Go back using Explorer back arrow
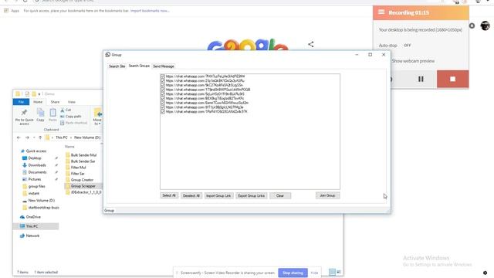Viewport: 494px width, 278px height. (19, 137)
